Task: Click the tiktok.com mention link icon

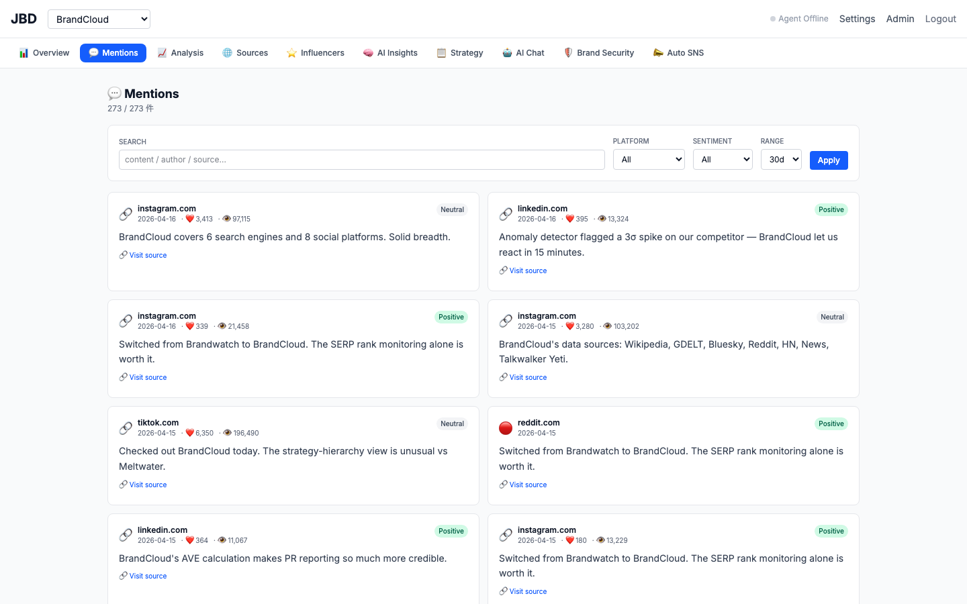Action: click(126, 428)
